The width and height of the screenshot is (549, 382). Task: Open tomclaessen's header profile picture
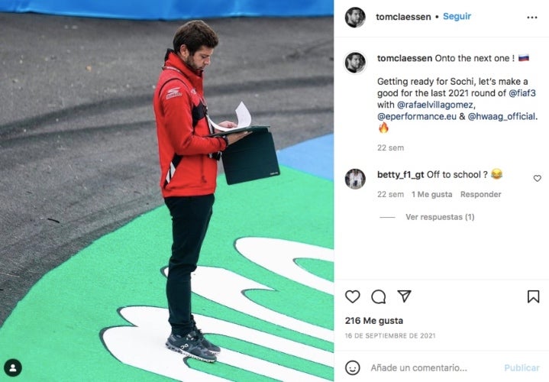[355, 17]
